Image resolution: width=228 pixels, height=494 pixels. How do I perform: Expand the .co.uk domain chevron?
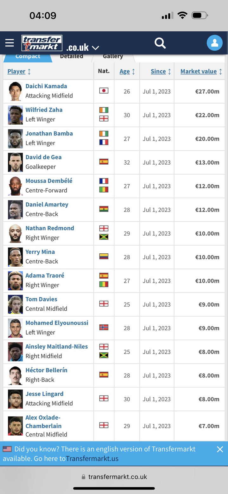click(95, 48)
